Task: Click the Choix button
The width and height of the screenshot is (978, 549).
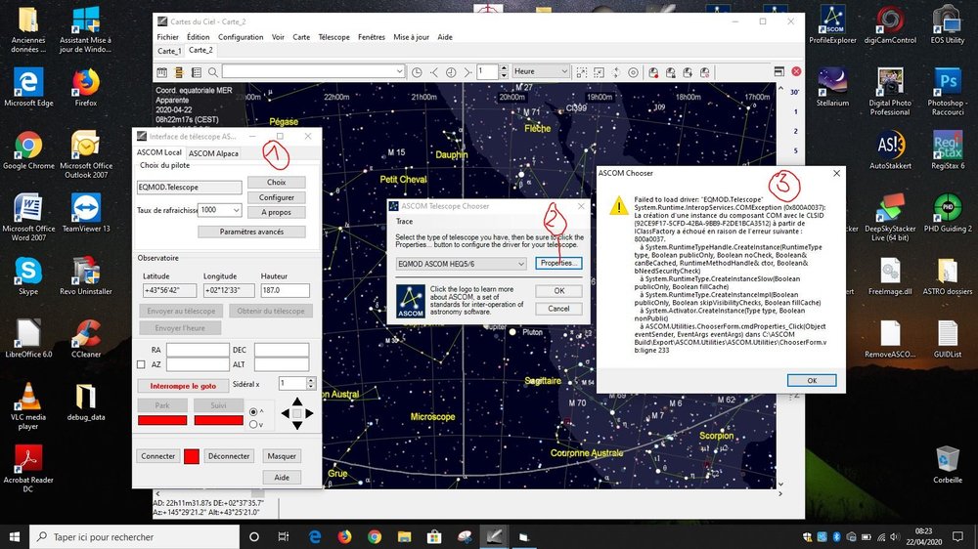Action: click(277, 182)
